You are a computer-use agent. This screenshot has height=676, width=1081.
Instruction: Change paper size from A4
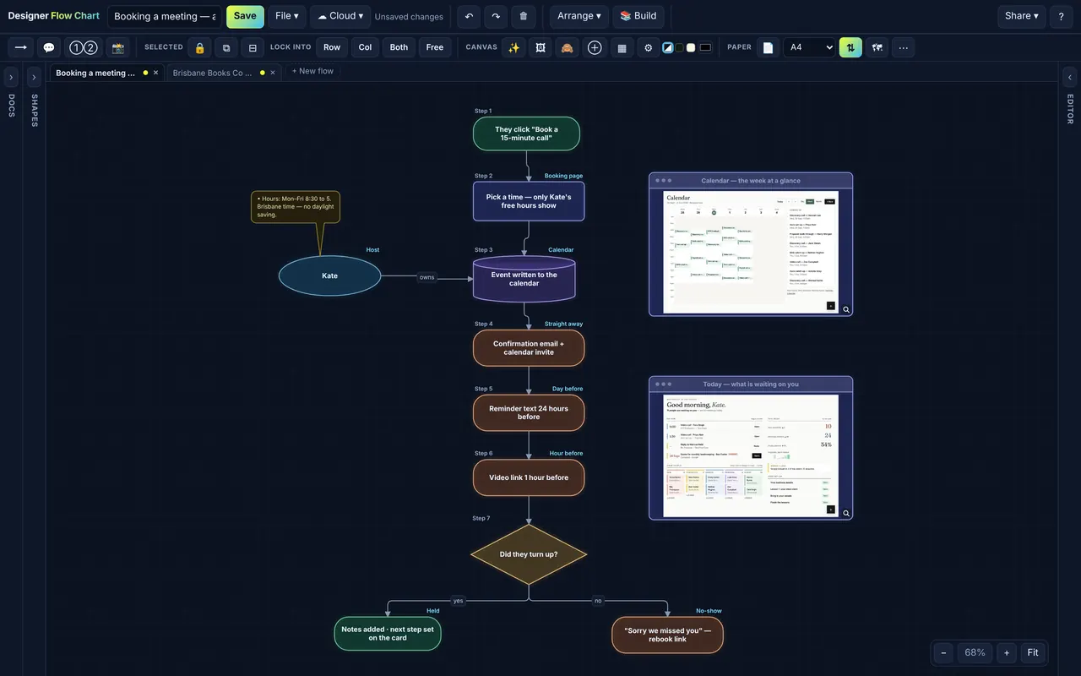click(x=809, y=47)
